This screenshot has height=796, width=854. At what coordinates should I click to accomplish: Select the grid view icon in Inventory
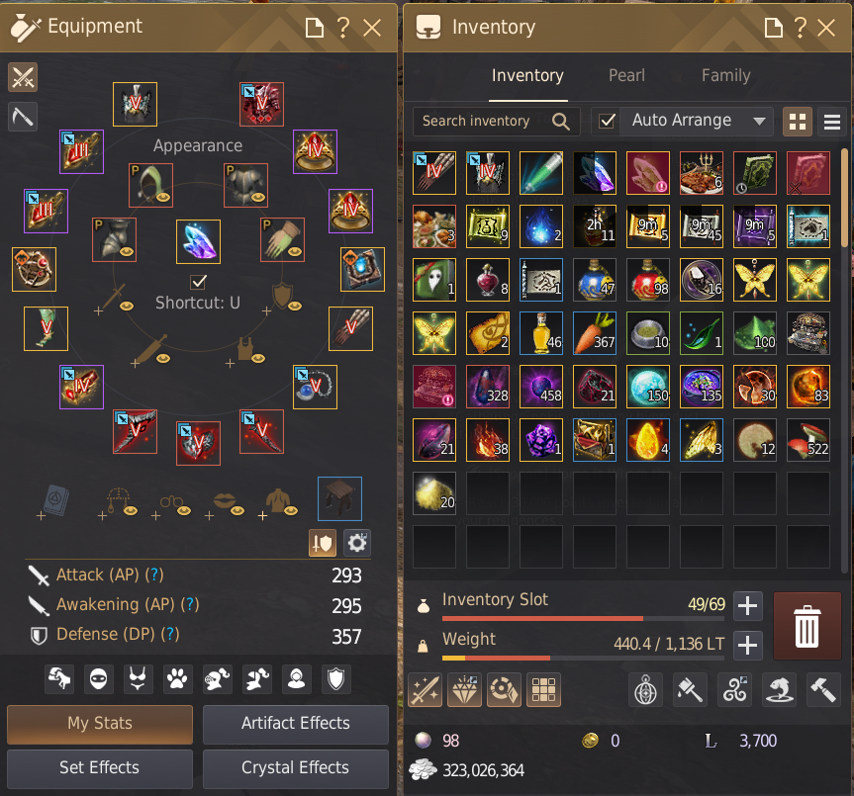tap(798, 122)
